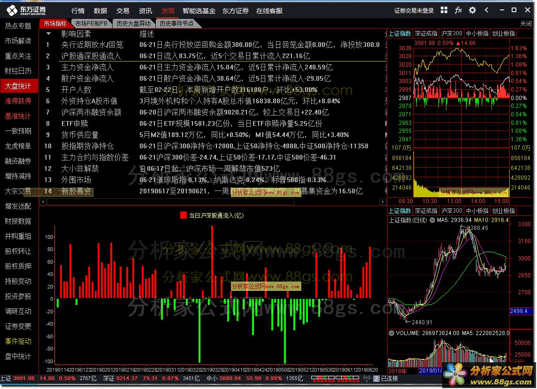Open 龙虎榜单 in the sidebar
This screenshot has height=389, width=537.
(x=18, y=146)
